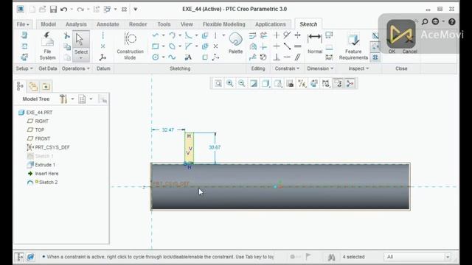
Task: Toggle the browser pane from status bar
Action: click(30, 257)
